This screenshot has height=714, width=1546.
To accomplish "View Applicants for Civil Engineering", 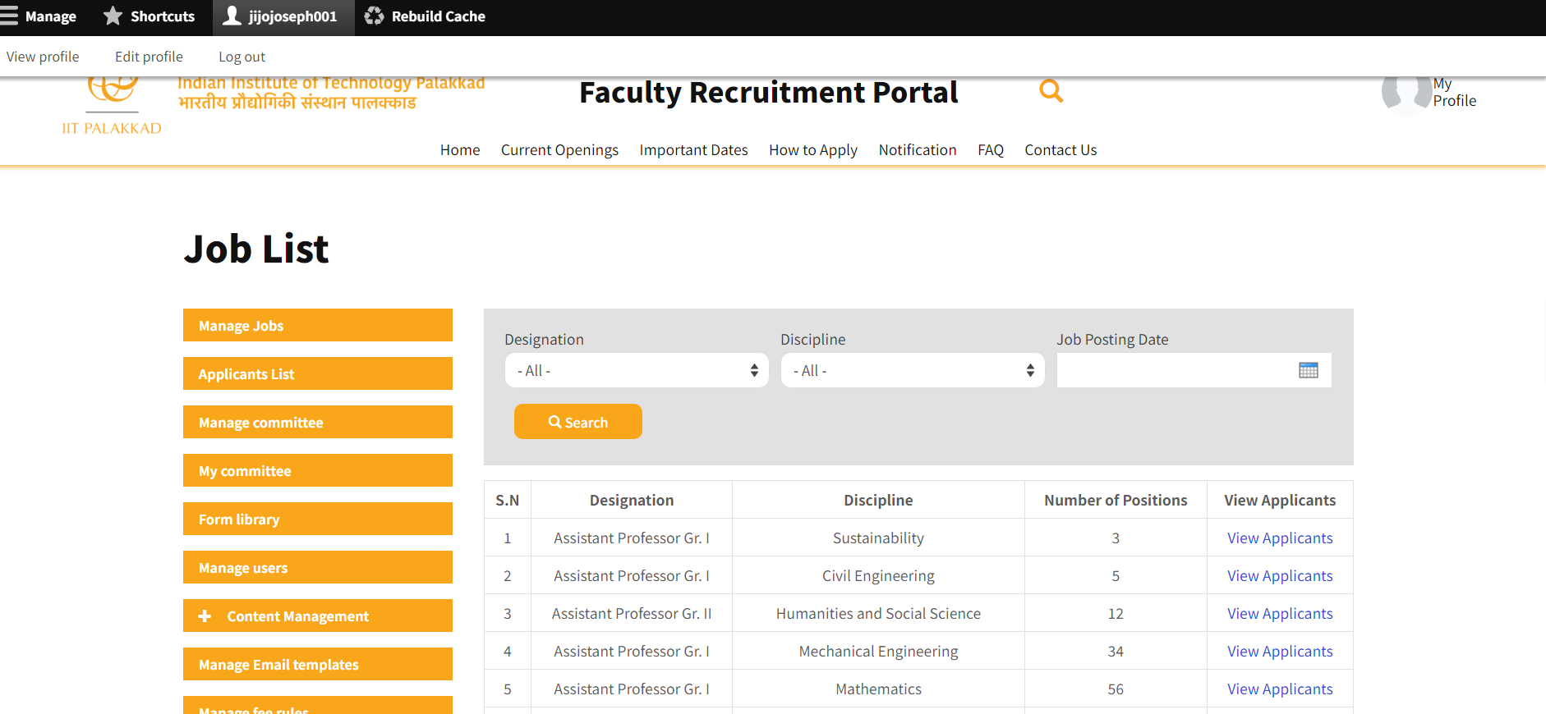I will (1279, 576).
